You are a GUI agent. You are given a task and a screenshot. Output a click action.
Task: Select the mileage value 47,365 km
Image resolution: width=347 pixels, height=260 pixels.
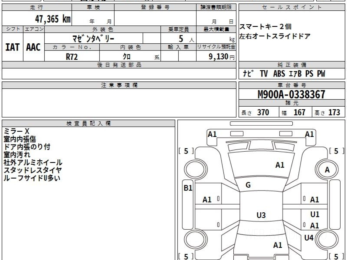(53, 19)
